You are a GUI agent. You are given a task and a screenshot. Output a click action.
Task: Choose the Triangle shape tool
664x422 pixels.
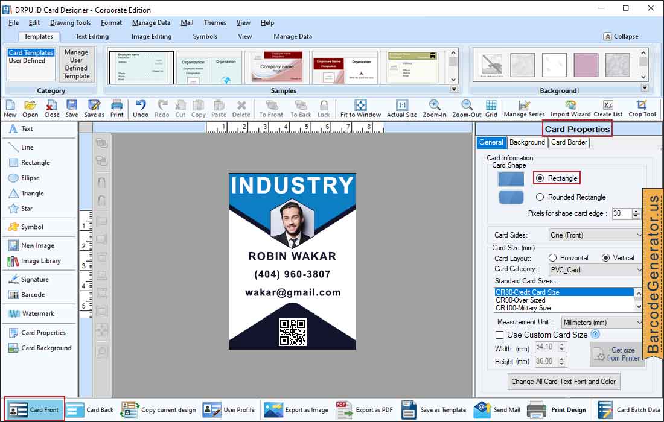[x=26, y=194]
